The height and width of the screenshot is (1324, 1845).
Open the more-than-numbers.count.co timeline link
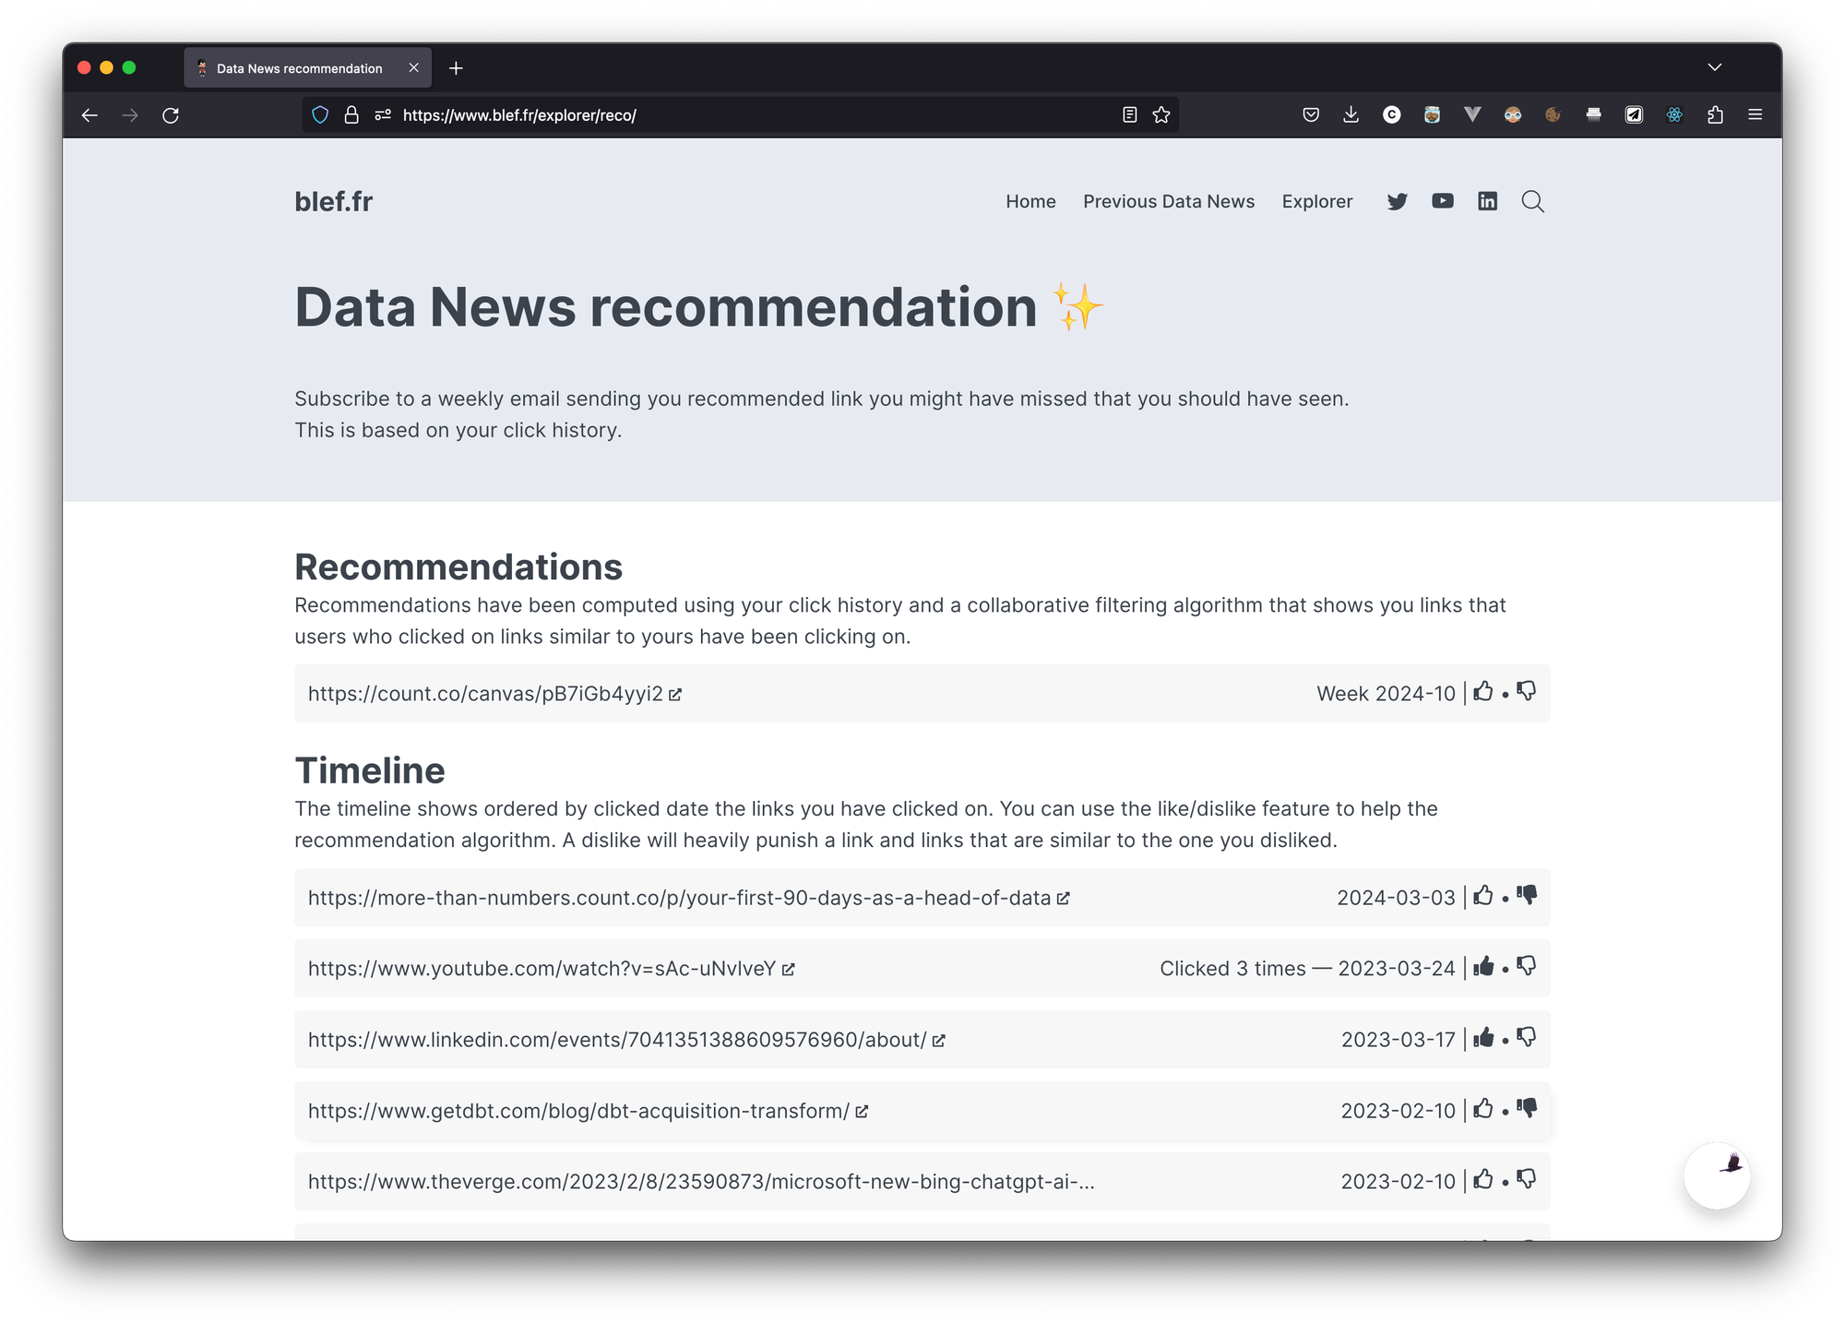679,898
